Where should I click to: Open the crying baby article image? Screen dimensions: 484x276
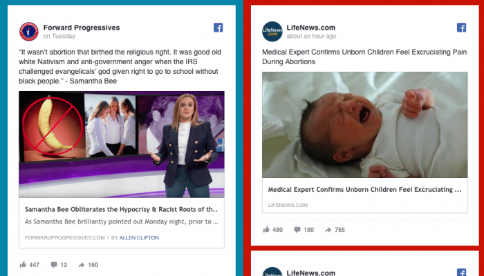coord(364,126)
